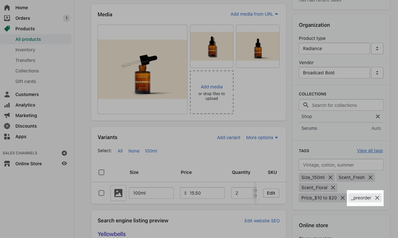Click the variant image placeholder icon
This screenshot has width=398, height=238.
click(x=118, y=193)
